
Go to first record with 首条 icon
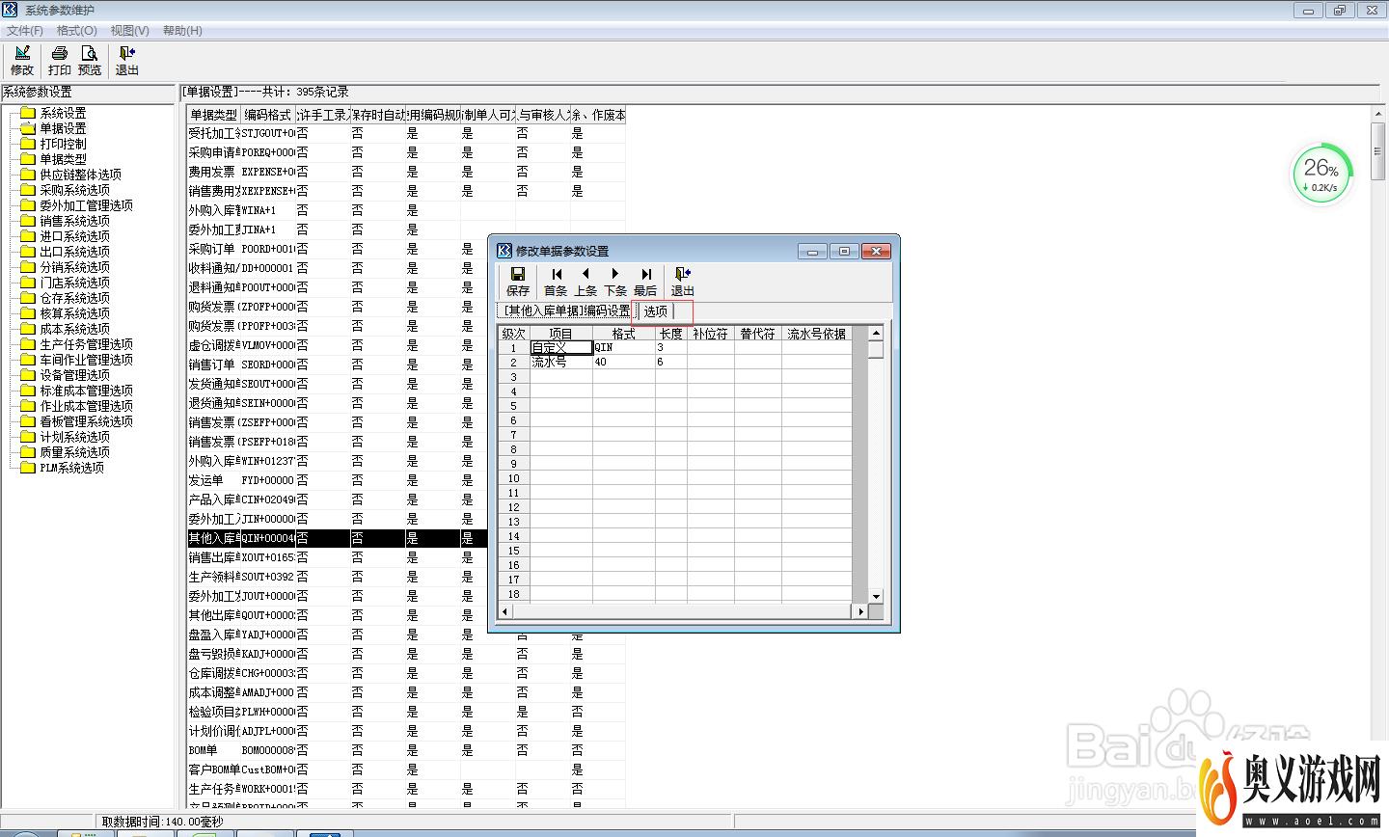(556, 282)
